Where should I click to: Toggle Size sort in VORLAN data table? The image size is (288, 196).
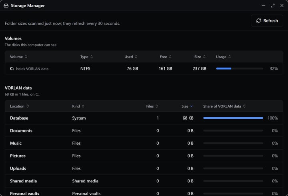click(187, 106)
